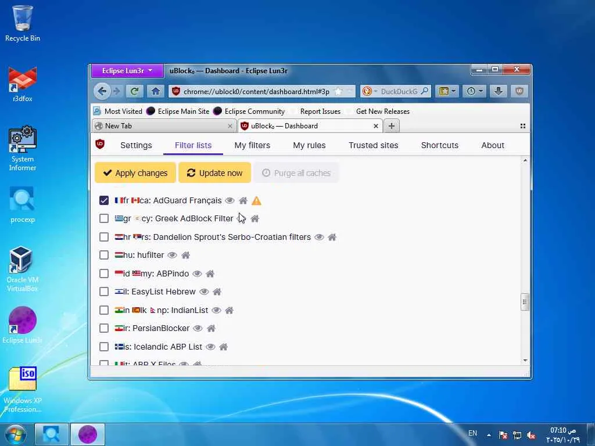Enable Icelandic ABP List checkbox
Viewport: 595px width, 446px height.
click(104, 347)
